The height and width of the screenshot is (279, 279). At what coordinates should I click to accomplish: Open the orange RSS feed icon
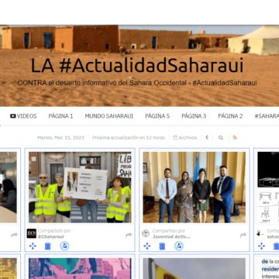tap(235, 137)
